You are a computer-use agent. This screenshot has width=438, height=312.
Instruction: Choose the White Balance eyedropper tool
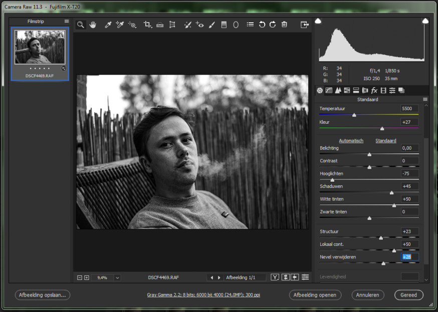click(x=108, y=25)
